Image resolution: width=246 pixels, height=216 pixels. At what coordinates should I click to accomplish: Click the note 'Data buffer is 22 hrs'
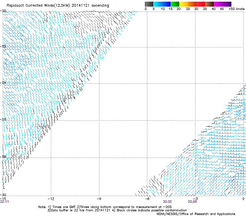coord(68,210)
